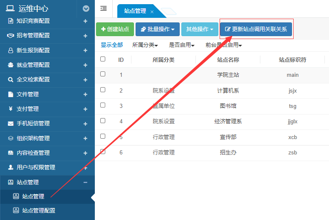Click the 创建站点 button
329x220 pixels.
pos(115,29)
